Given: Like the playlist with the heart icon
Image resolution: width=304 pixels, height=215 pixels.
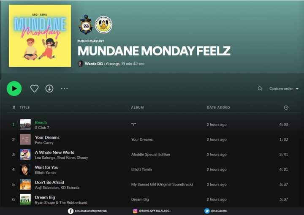Looking at the screenshot, I should (x=35, y=88).
